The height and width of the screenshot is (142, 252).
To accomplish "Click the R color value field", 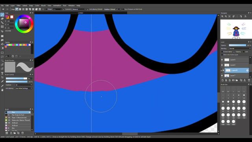I will pyautogui.click(x=10, y=21).
